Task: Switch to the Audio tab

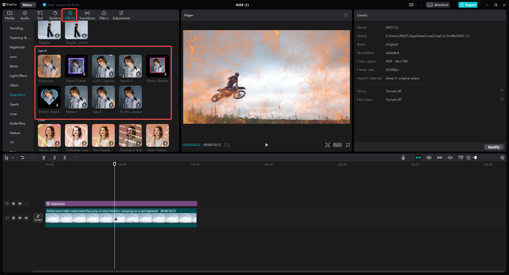Action: tap(24, 15)
